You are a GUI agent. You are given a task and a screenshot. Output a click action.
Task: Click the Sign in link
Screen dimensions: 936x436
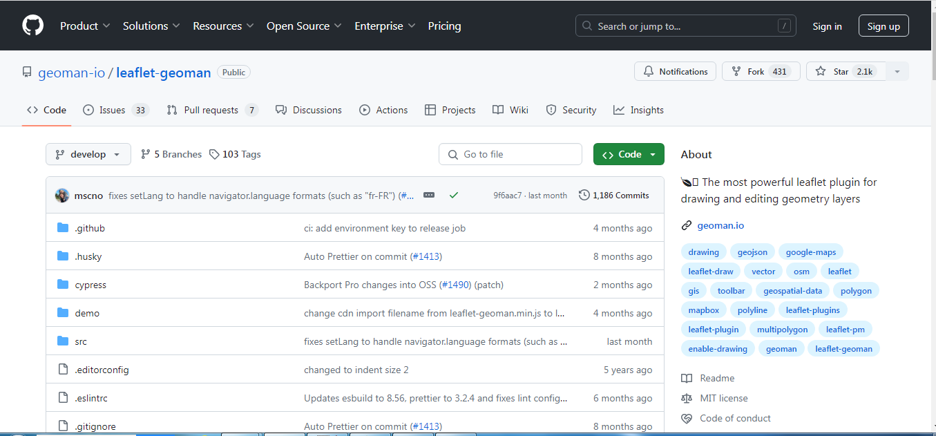coord(827,26)
